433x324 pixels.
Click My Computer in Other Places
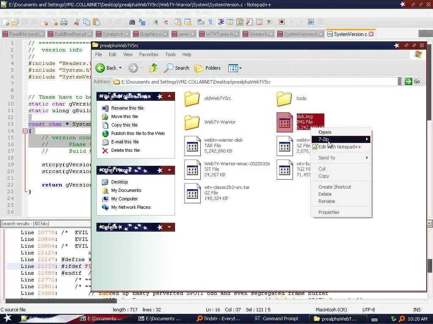coord(125,199)
